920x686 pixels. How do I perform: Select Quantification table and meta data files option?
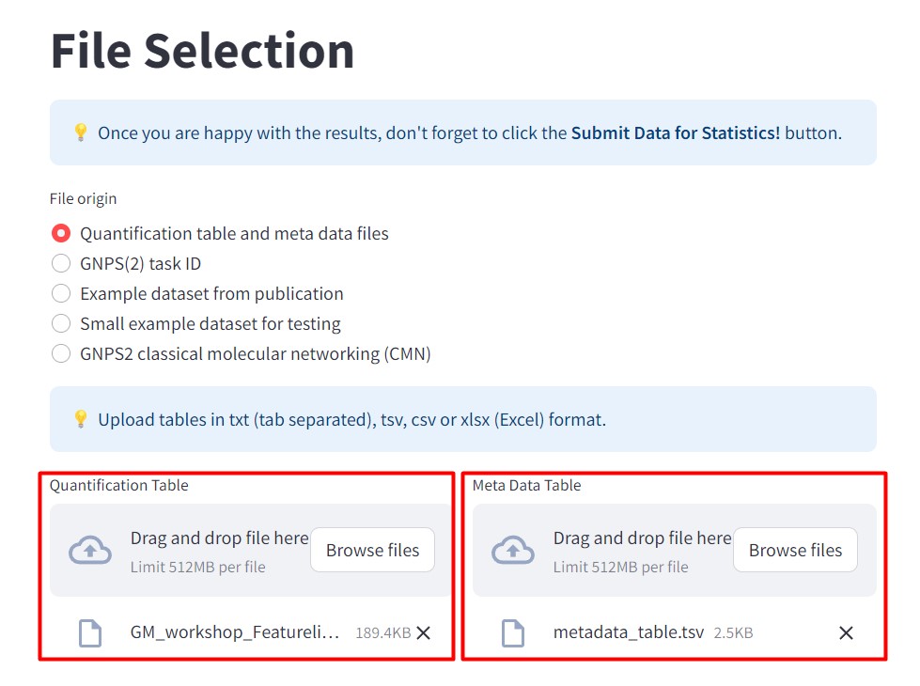[61, 233]
